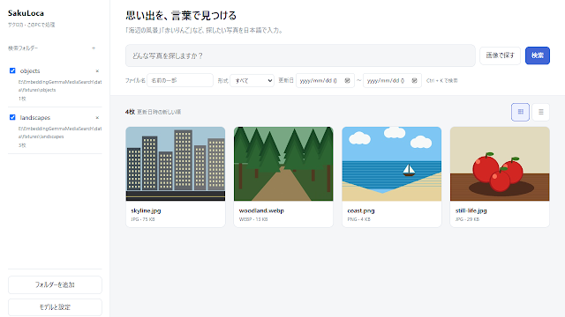Viewport: 565px width, 317px height.
Task: Open the coast.png thumbnail
Action: pyautogui.click(x=392, y=164)
